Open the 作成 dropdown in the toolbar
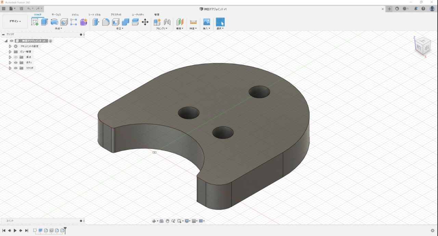Image resolution: width=438 pixels, height=236 pixels. click(57, 29)
